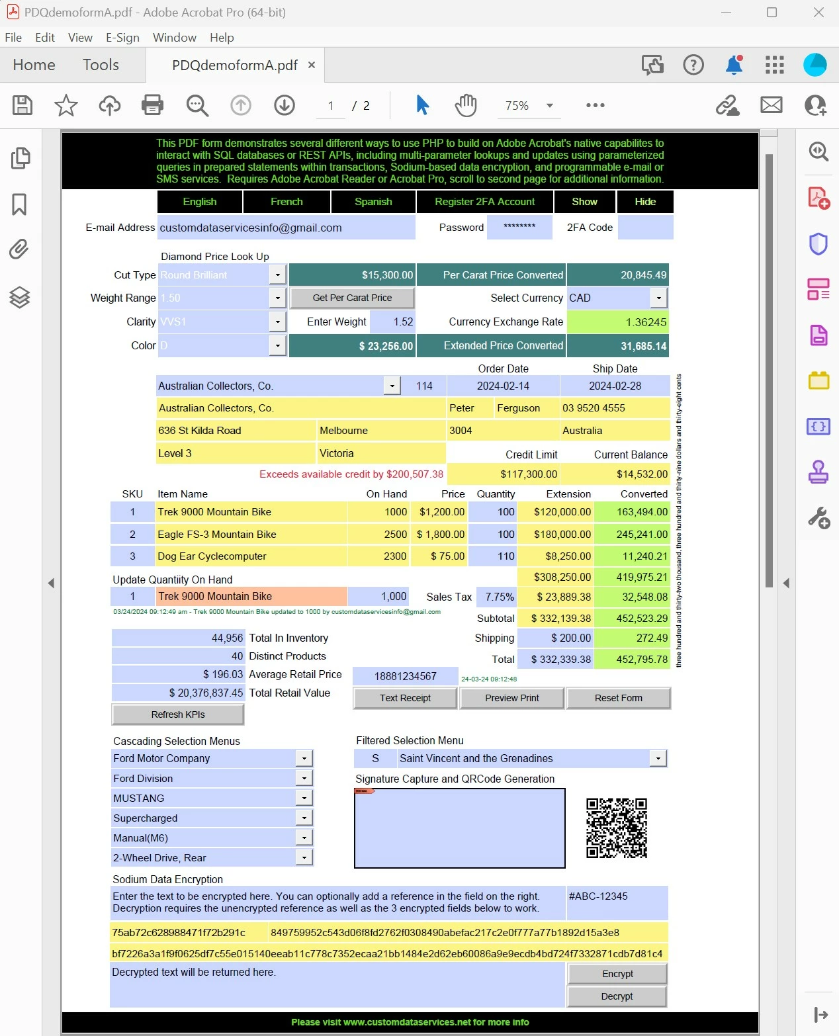Viewport: 839px width, 1036px height.
Task: Click the signature capture box
Action: click(460, 828)
